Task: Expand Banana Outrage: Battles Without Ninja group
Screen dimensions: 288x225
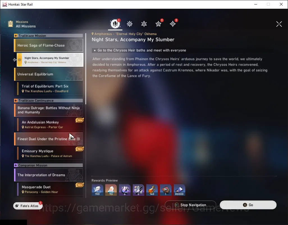Action: point(49,110)
